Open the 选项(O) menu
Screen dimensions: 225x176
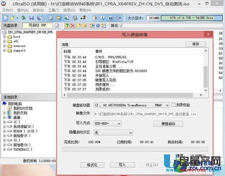(x=69, y=10)
